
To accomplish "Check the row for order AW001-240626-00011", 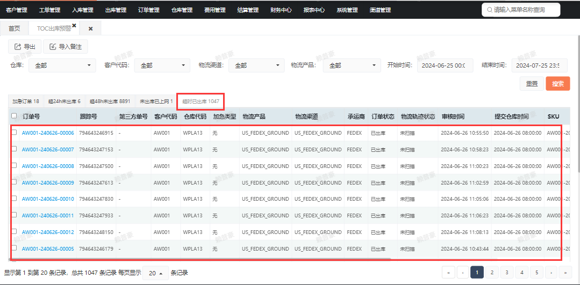I will (x=14, y=215).
